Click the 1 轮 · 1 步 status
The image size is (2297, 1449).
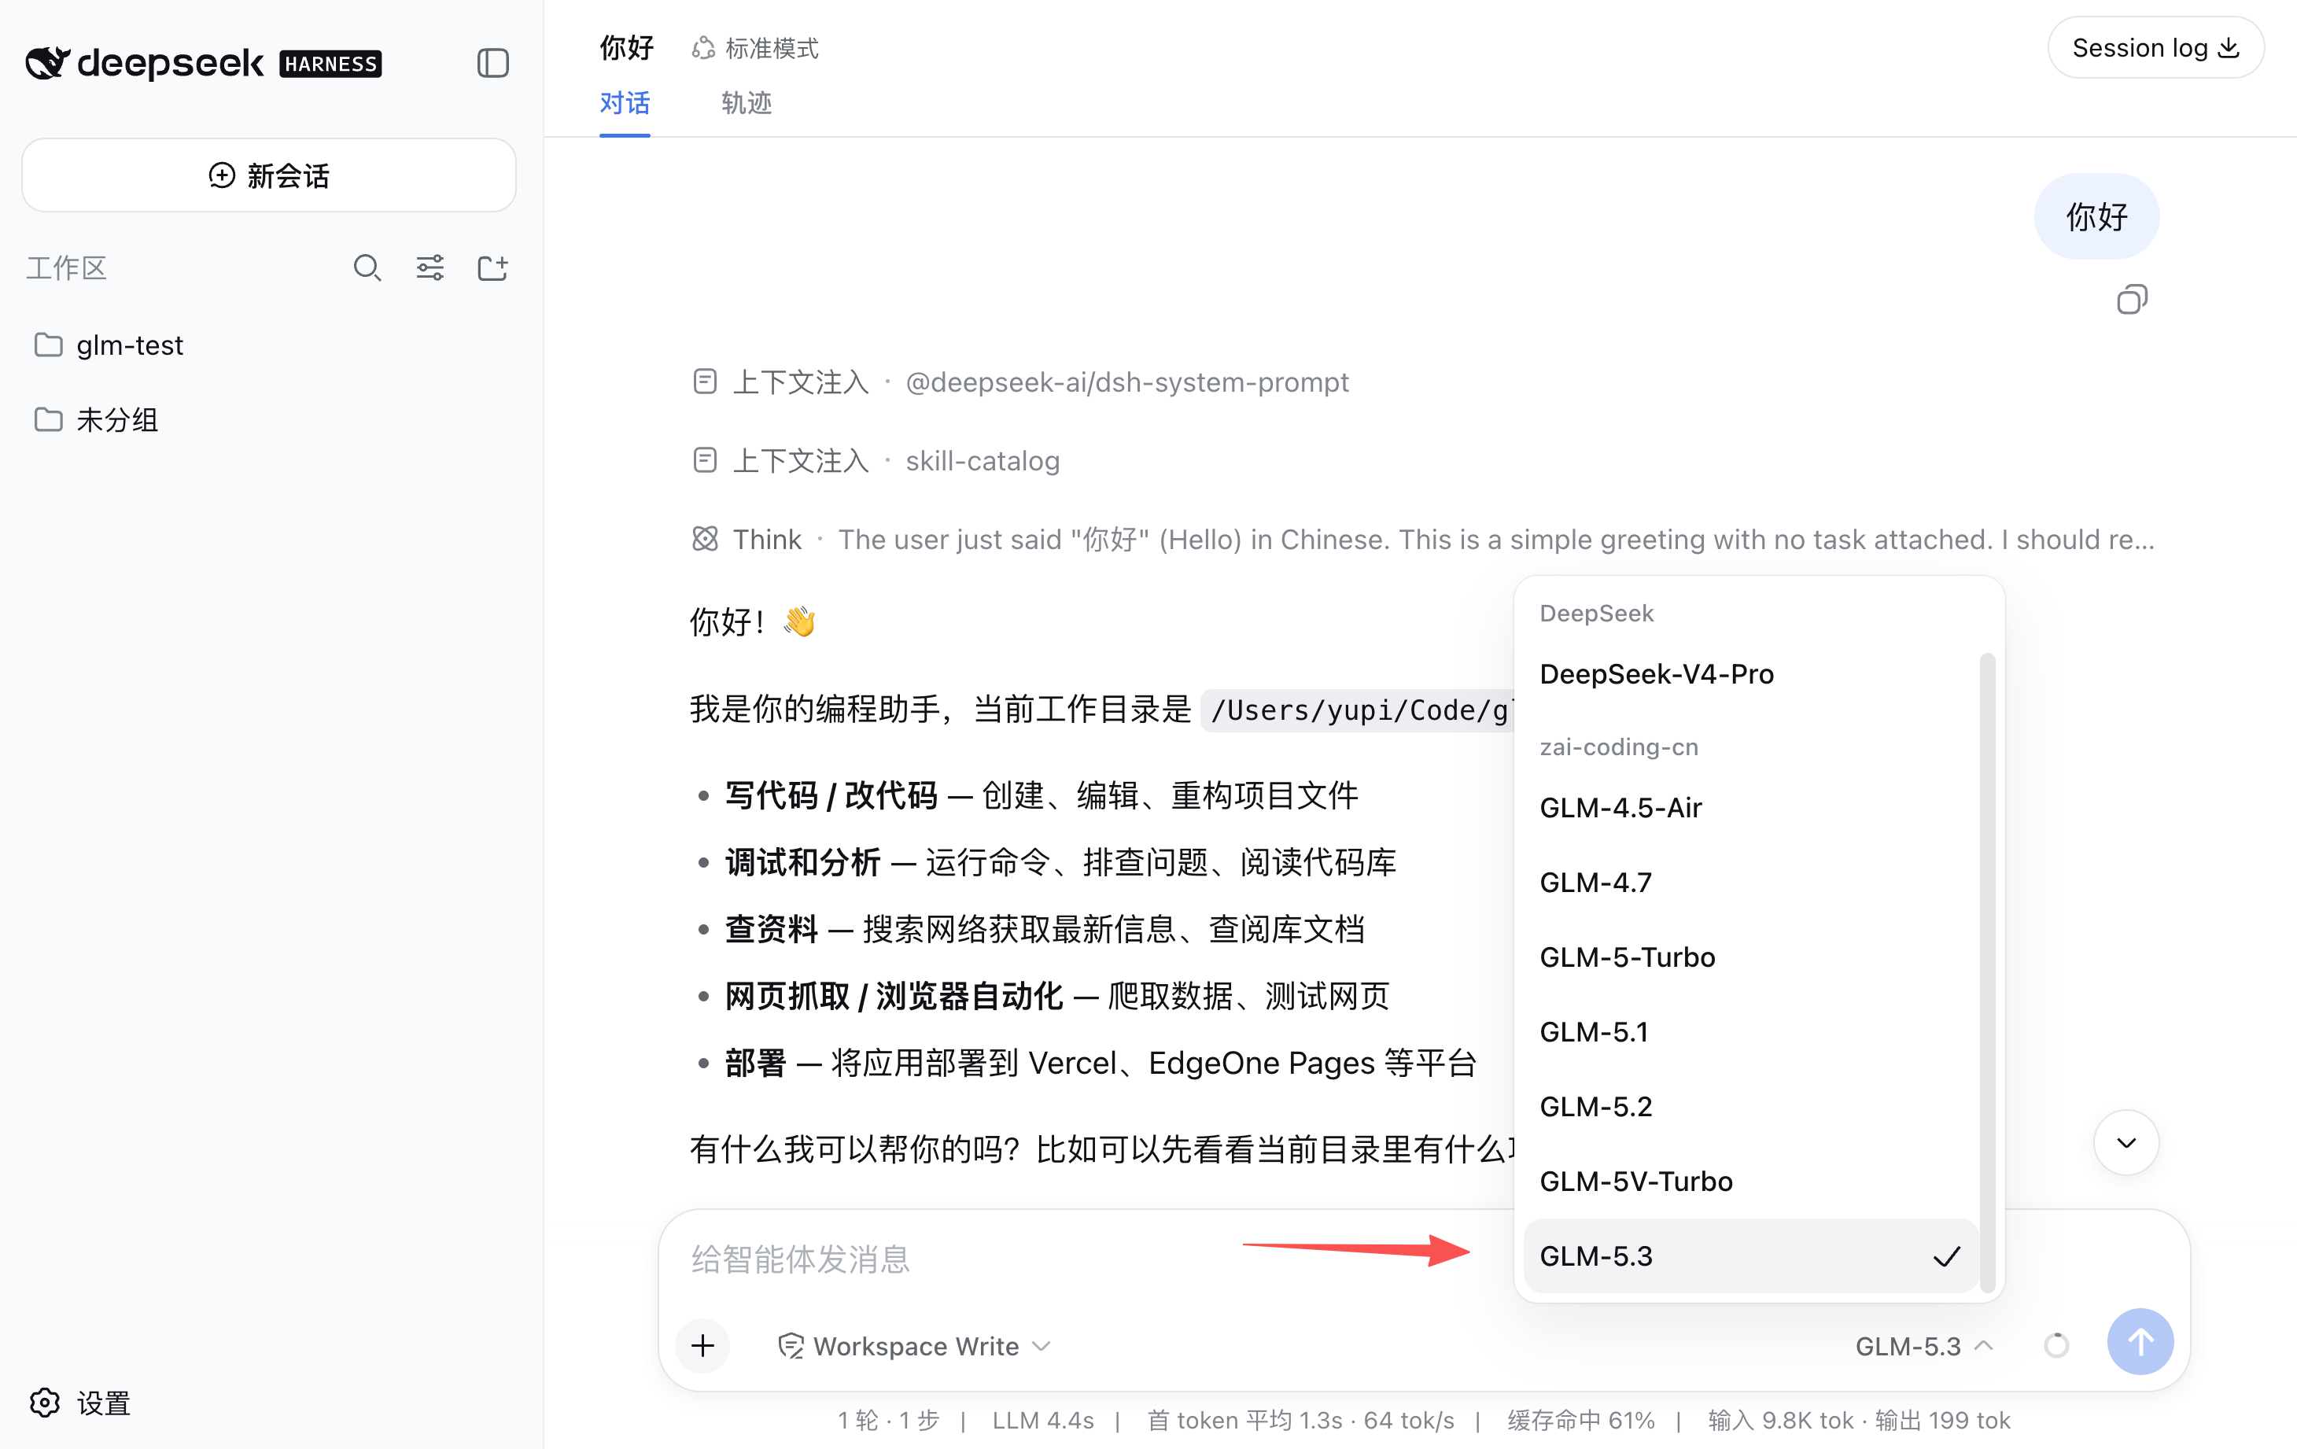point(889,1421)
